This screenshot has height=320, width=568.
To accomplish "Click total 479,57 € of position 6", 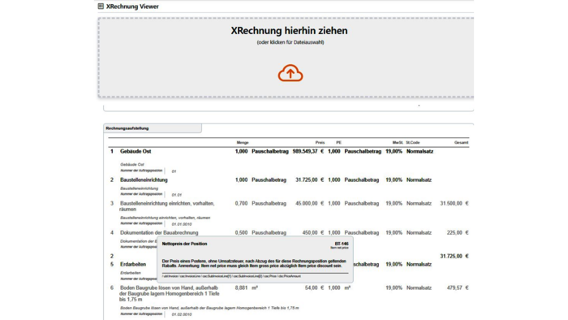I will [x=458, y=288].
